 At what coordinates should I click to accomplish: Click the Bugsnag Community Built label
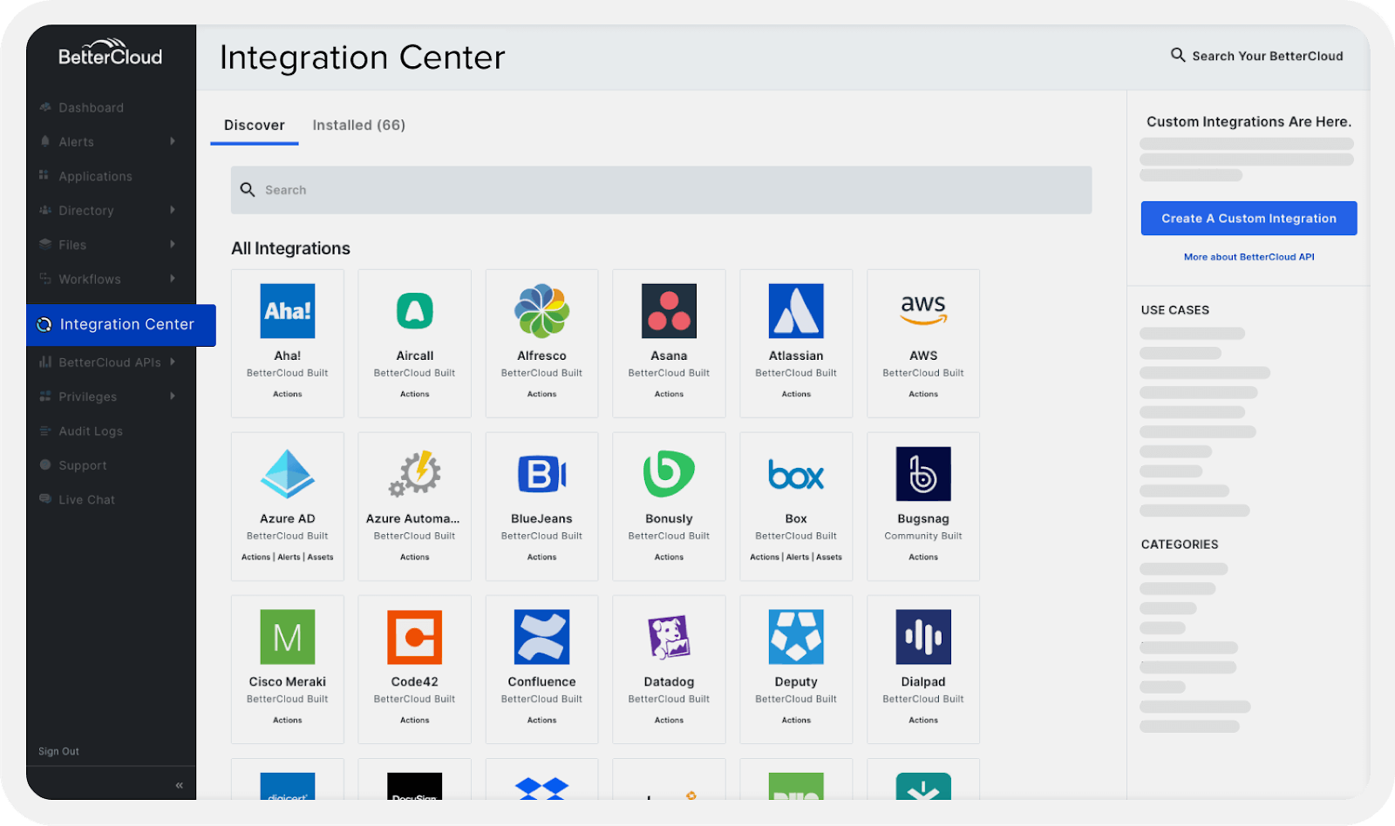point(923,536)
